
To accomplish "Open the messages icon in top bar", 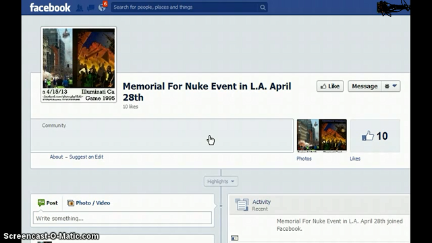I will 90,7.
